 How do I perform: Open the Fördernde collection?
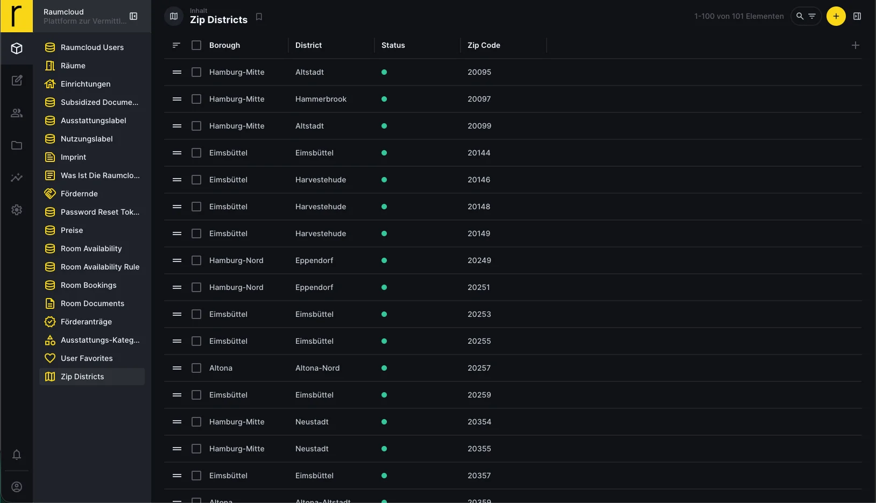click(92, 194)
